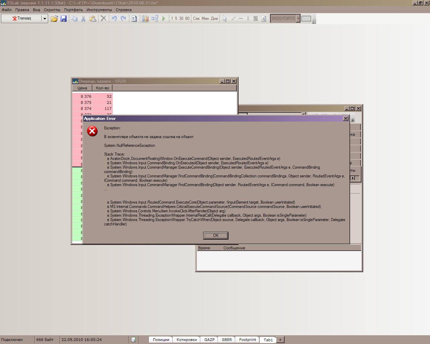Open file with the folder icon

click(x=54, y=18)
